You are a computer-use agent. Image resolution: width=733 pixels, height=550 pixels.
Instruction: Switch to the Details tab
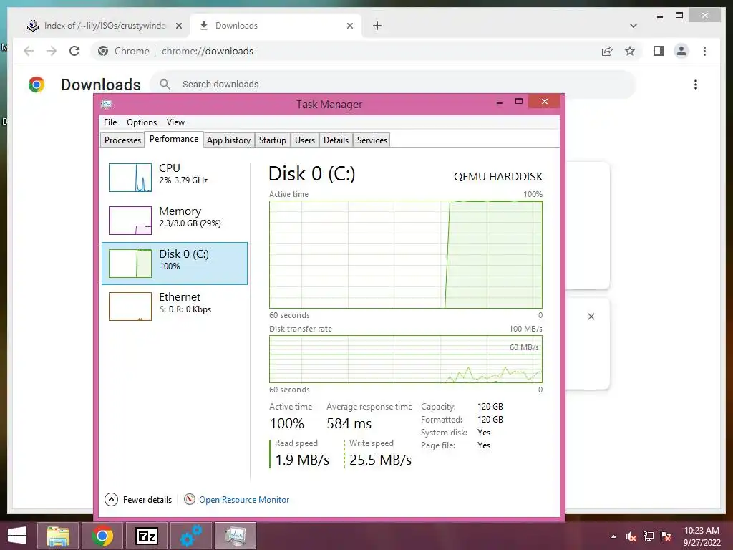point(336,140)
